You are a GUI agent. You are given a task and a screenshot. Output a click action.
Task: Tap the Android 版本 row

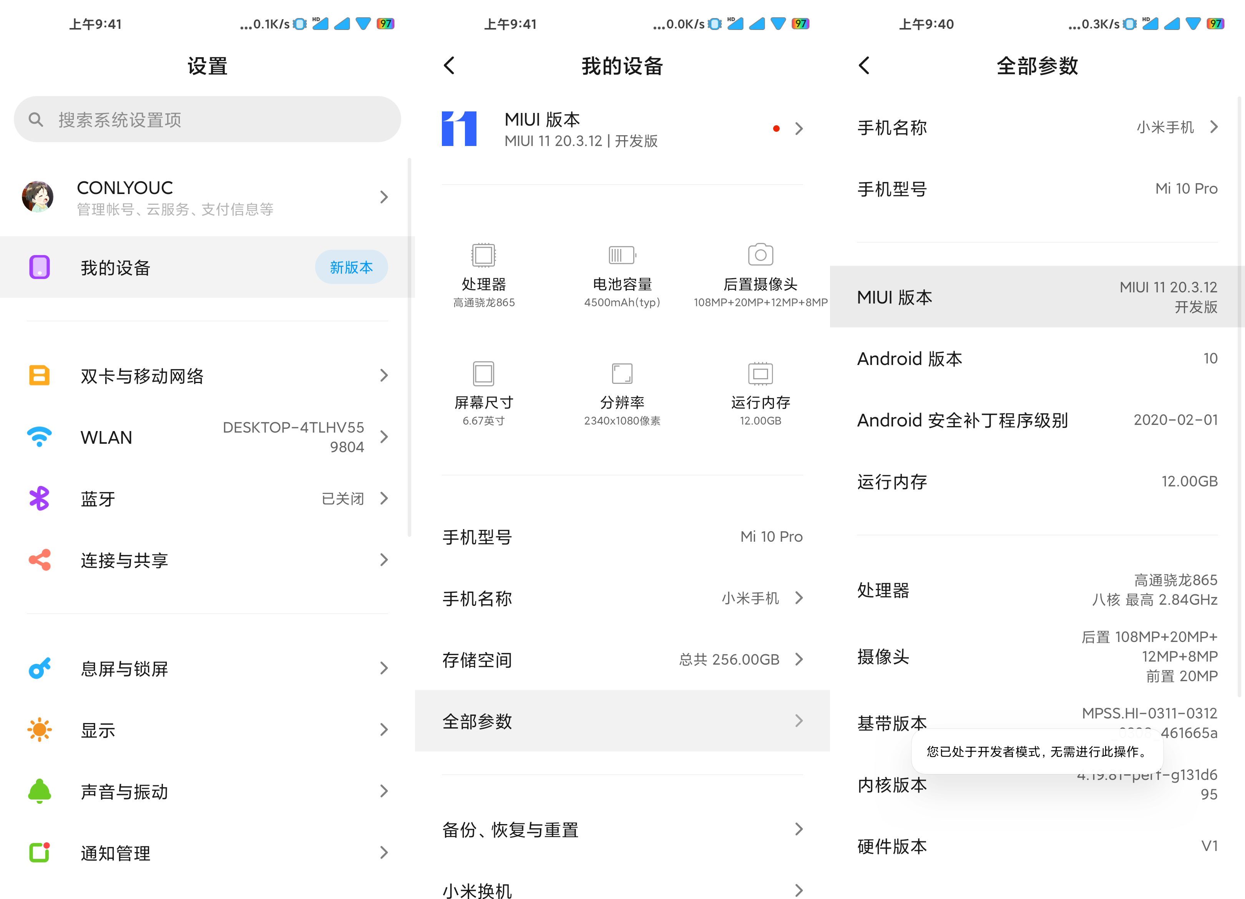coord(1037,358)
